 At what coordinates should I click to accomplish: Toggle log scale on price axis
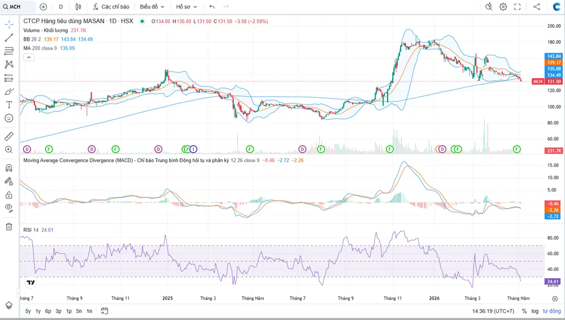(x=534, y=311)
